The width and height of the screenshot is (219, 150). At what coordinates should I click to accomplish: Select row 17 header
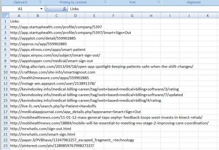click(x=5, y=112)
